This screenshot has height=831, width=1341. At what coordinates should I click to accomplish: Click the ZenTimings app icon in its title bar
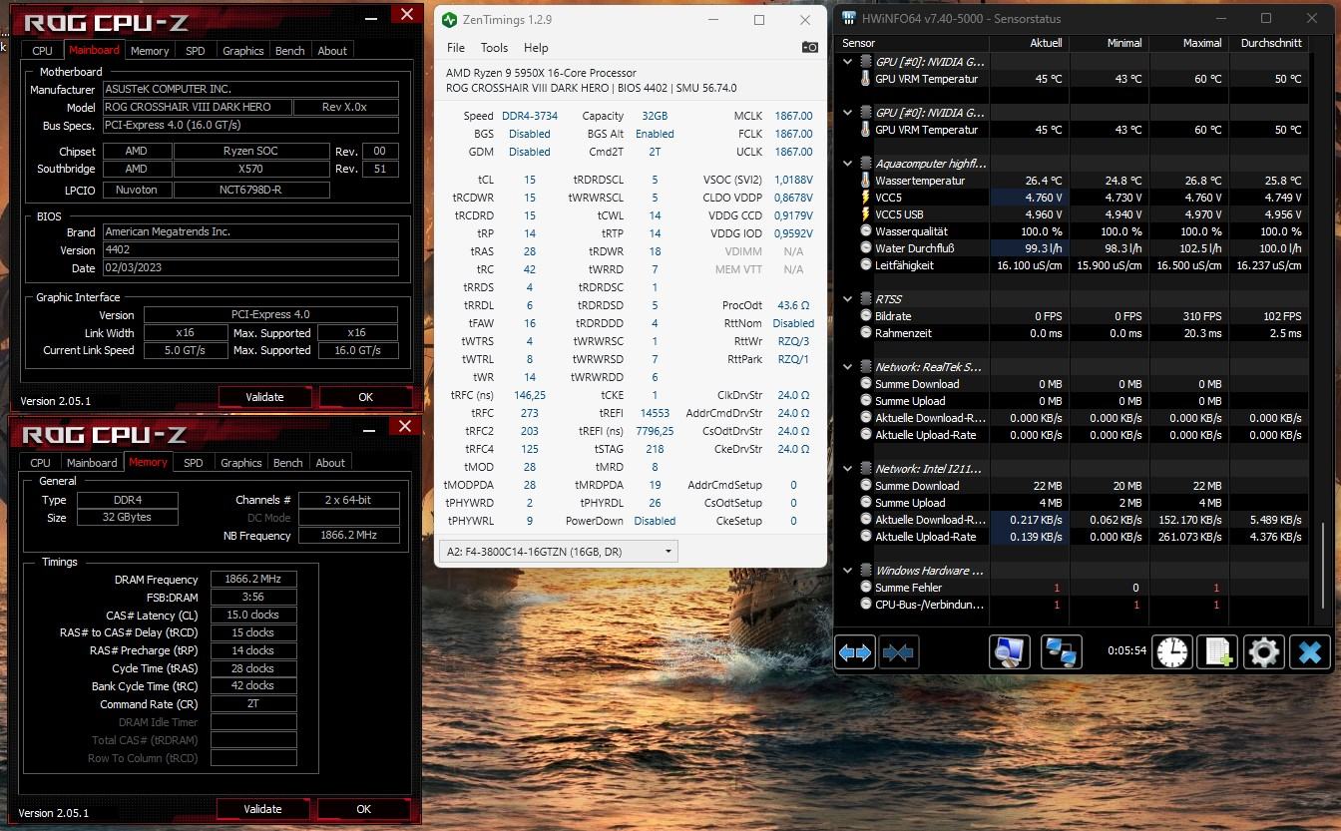coord(450,20)
